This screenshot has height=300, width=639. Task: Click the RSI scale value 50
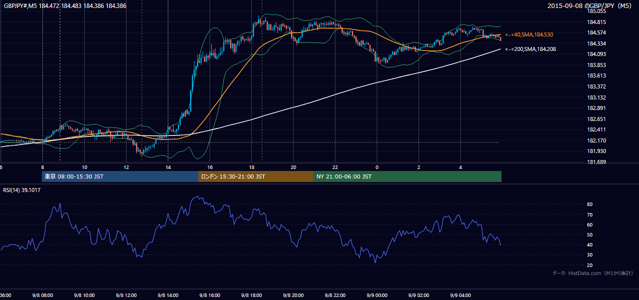click(590, 234)
